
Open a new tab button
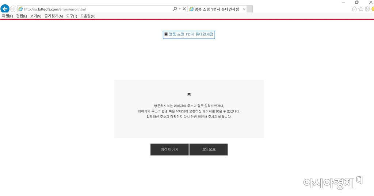coord(249,9)
